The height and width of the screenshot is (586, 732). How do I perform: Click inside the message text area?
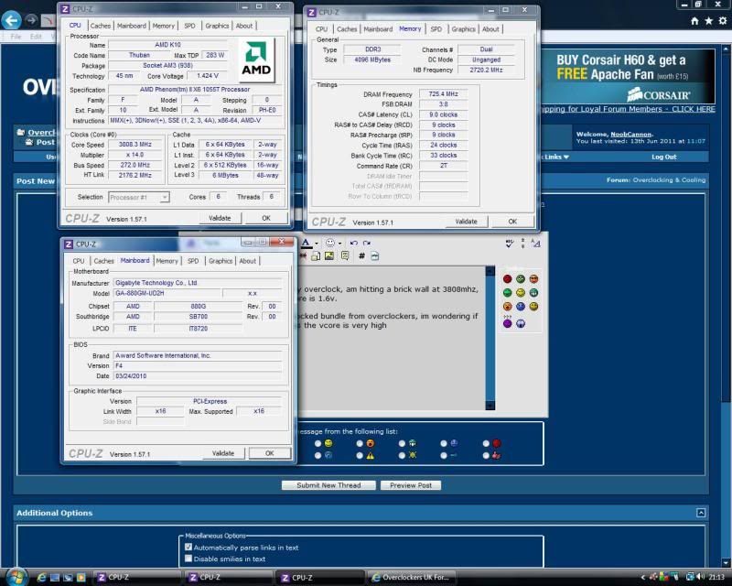point(392,338)
